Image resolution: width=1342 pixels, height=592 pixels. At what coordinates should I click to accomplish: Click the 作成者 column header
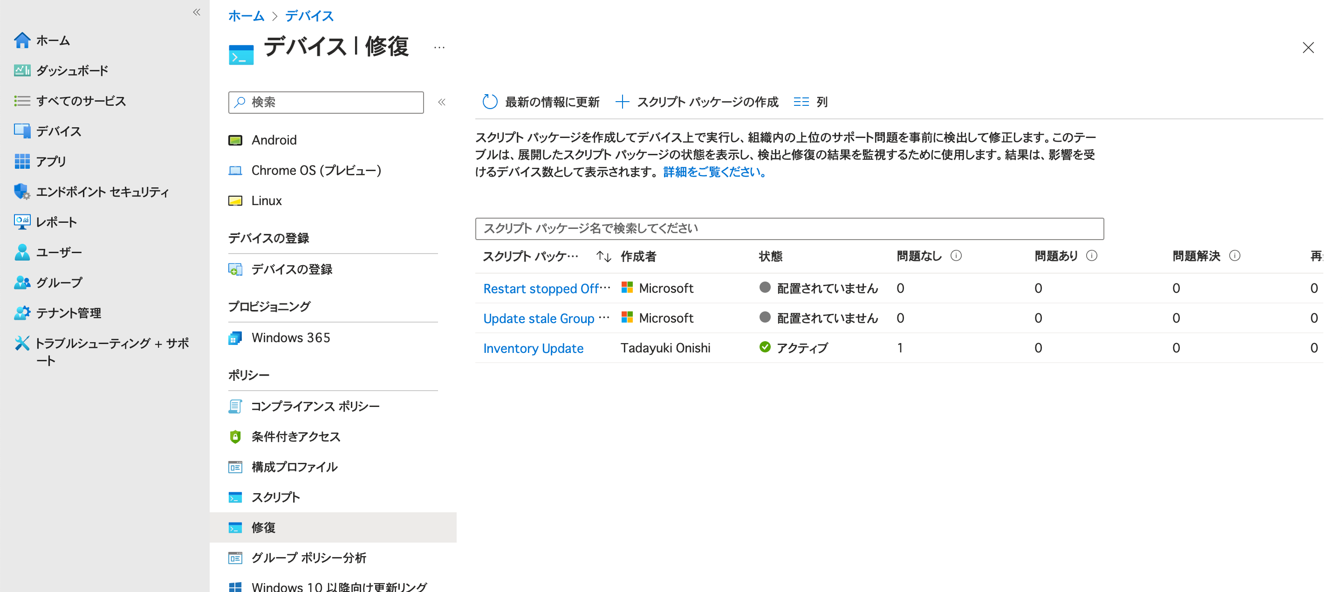click(x=638, y=256)
